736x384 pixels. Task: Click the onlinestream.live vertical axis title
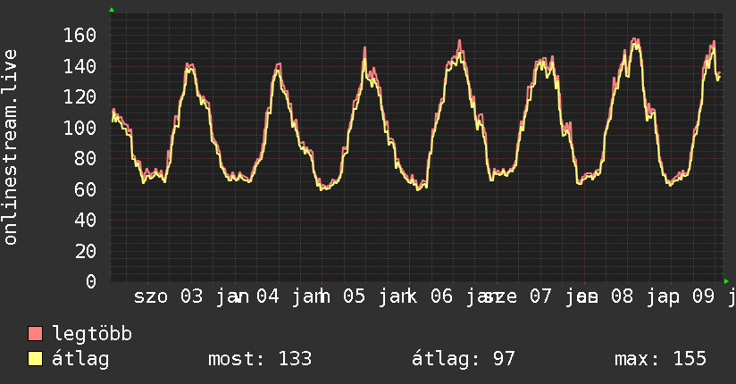[x=11, y=147]
